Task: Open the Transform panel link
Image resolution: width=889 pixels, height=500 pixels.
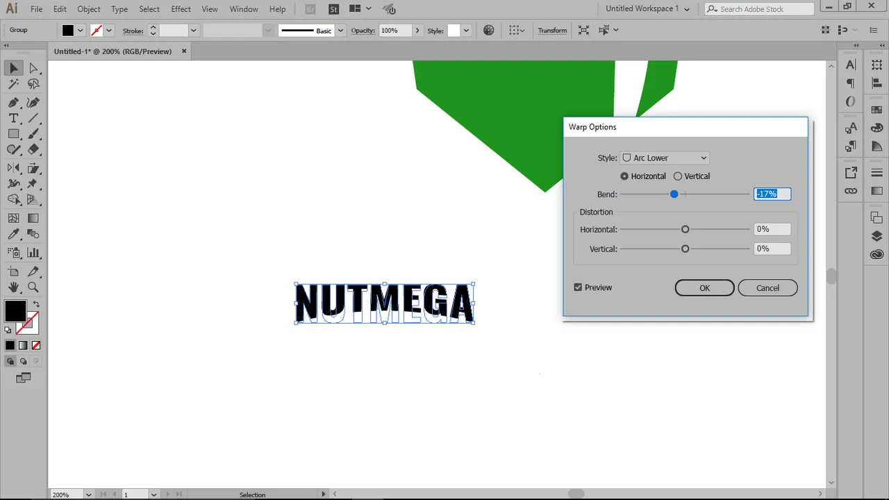Action: pyautogui.click(x=552, y=31)
